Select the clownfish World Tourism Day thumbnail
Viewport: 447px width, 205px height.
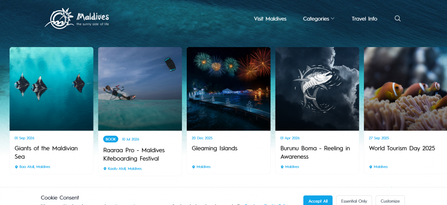click(x=405, y=89)
